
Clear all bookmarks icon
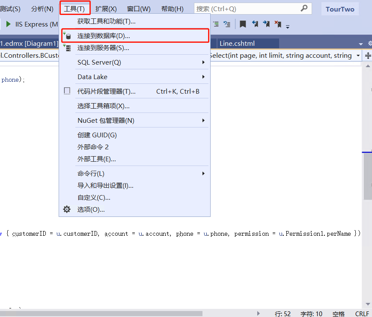[x=278, y=24]
